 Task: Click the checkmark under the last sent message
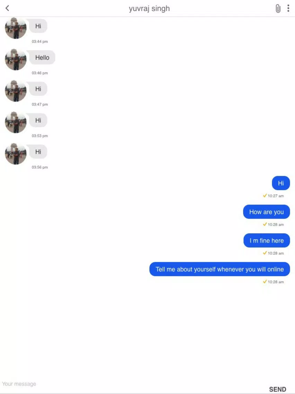tap(265, 281)
